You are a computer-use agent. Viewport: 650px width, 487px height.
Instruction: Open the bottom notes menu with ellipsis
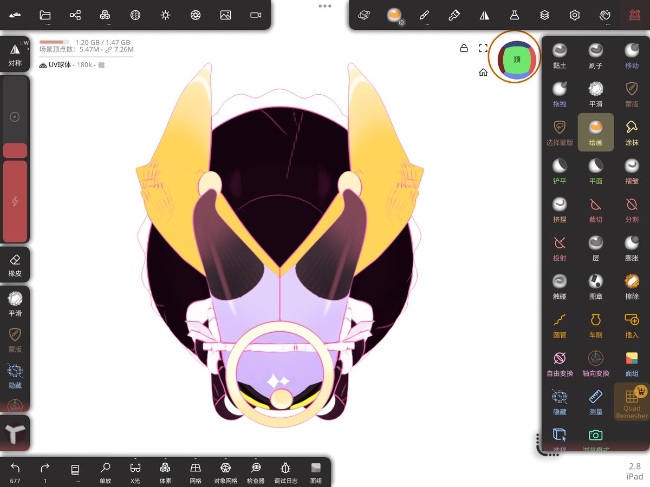coord(75,472)
